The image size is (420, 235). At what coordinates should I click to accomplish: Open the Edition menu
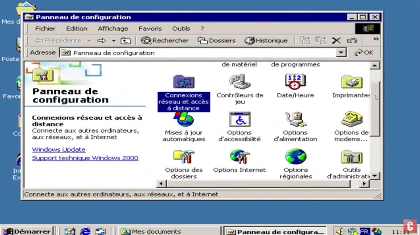pos(76,29)
